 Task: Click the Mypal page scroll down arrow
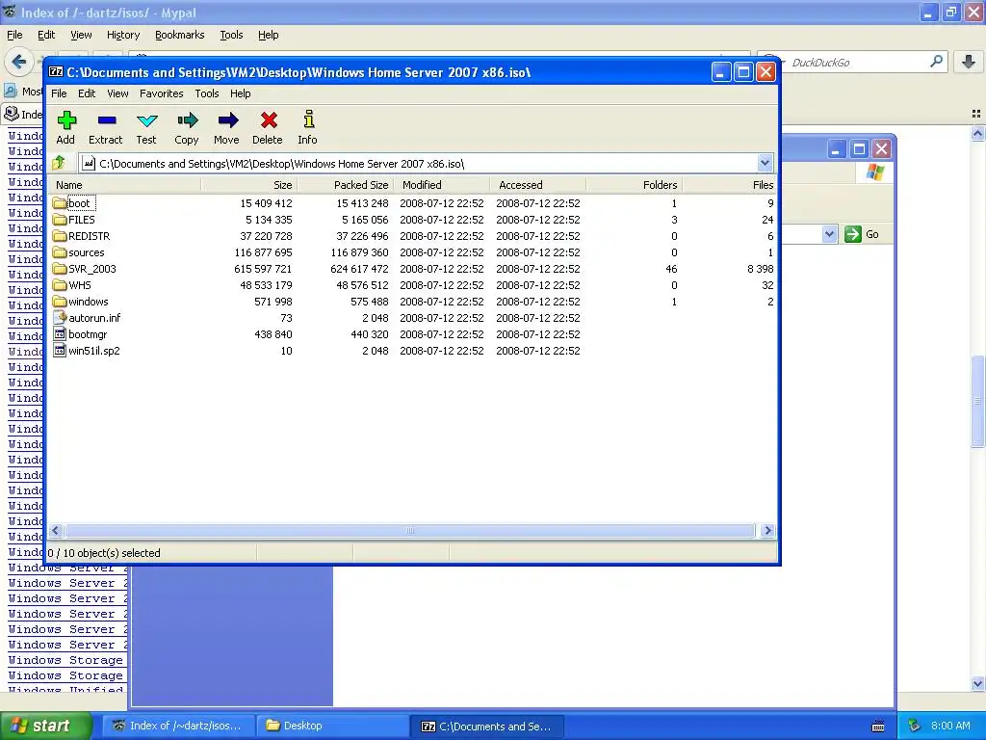977,683
